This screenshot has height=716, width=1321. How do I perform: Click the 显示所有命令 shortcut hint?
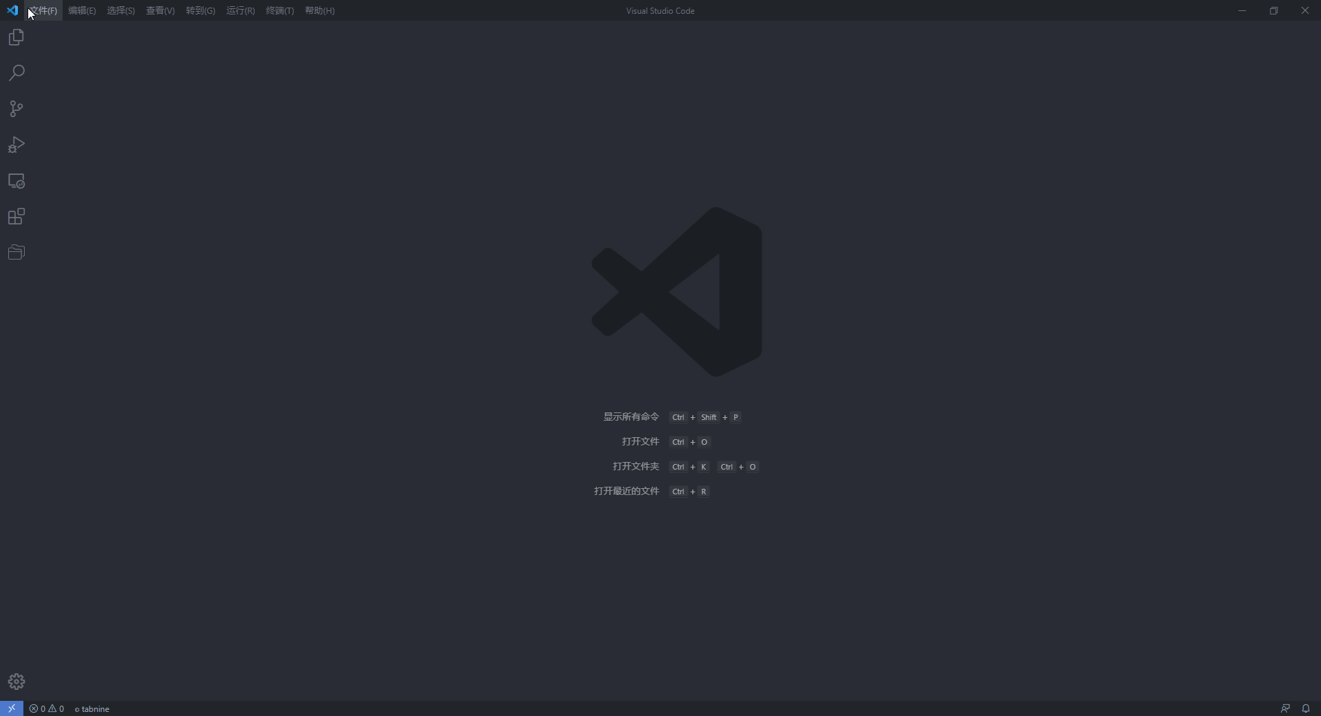672,417
